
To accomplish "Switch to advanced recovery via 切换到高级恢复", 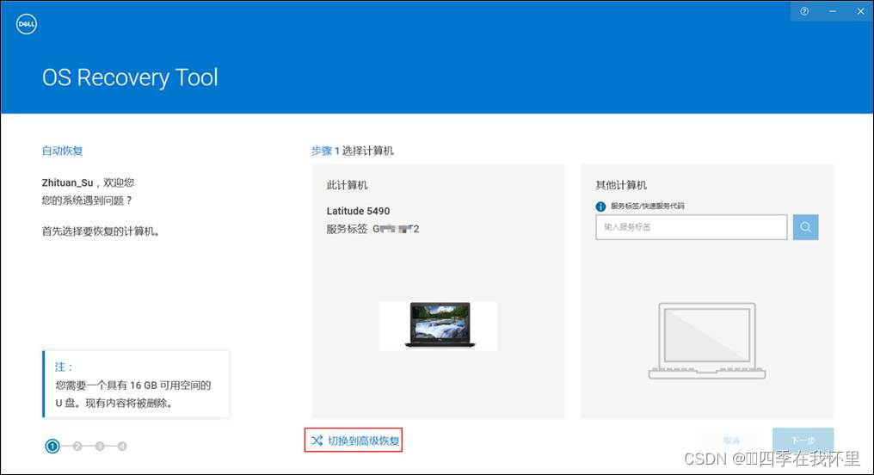I will pos(354,441).
